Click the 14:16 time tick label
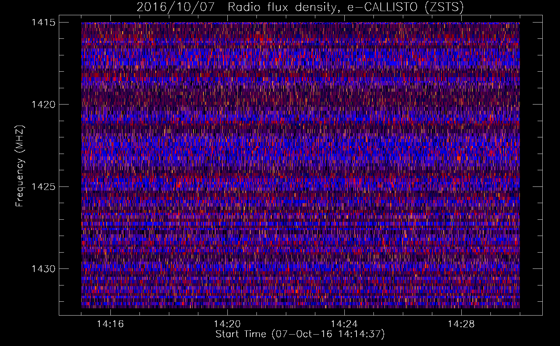 coord(110,324)
